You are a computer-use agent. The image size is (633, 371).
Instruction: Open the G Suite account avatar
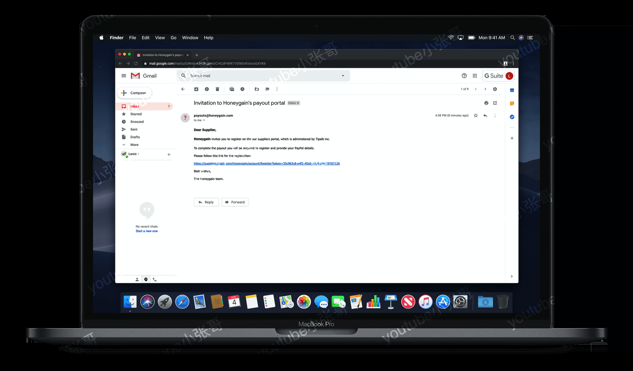click(509, 76)
